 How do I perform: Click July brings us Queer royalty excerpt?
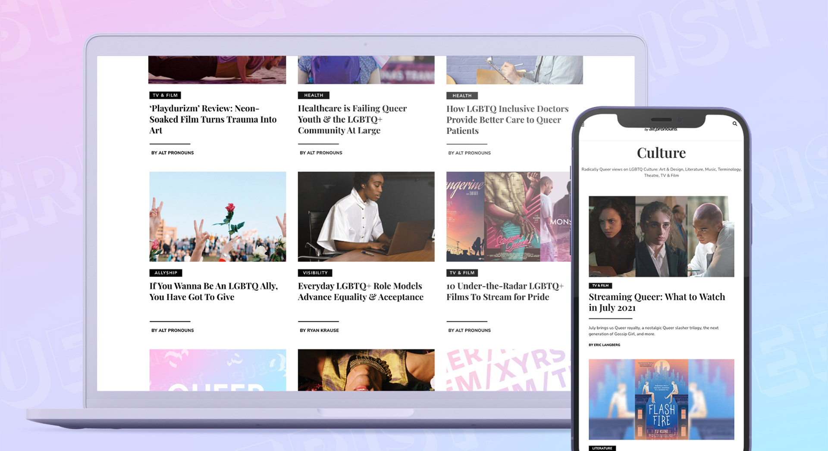tap(653, 331)
